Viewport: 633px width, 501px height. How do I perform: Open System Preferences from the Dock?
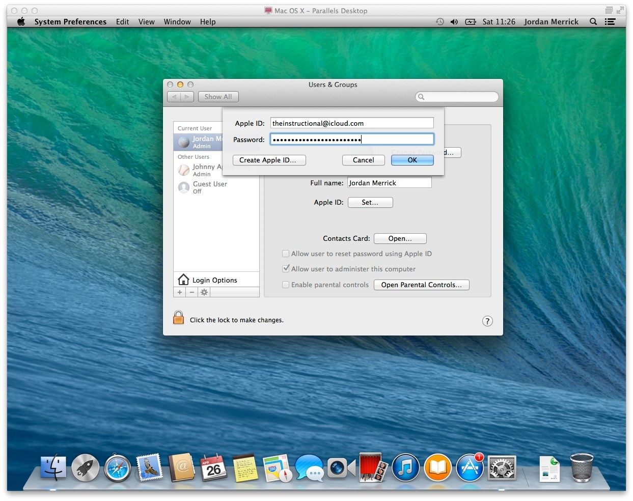coord(501,467)
